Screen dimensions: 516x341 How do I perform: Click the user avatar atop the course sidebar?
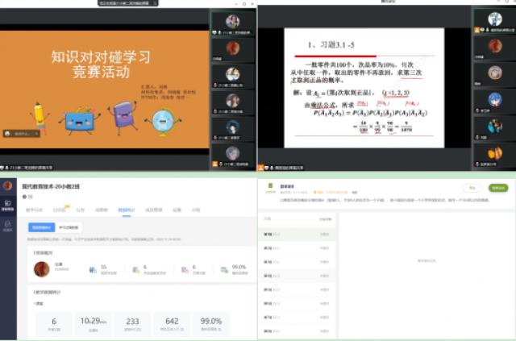(7, 185)
